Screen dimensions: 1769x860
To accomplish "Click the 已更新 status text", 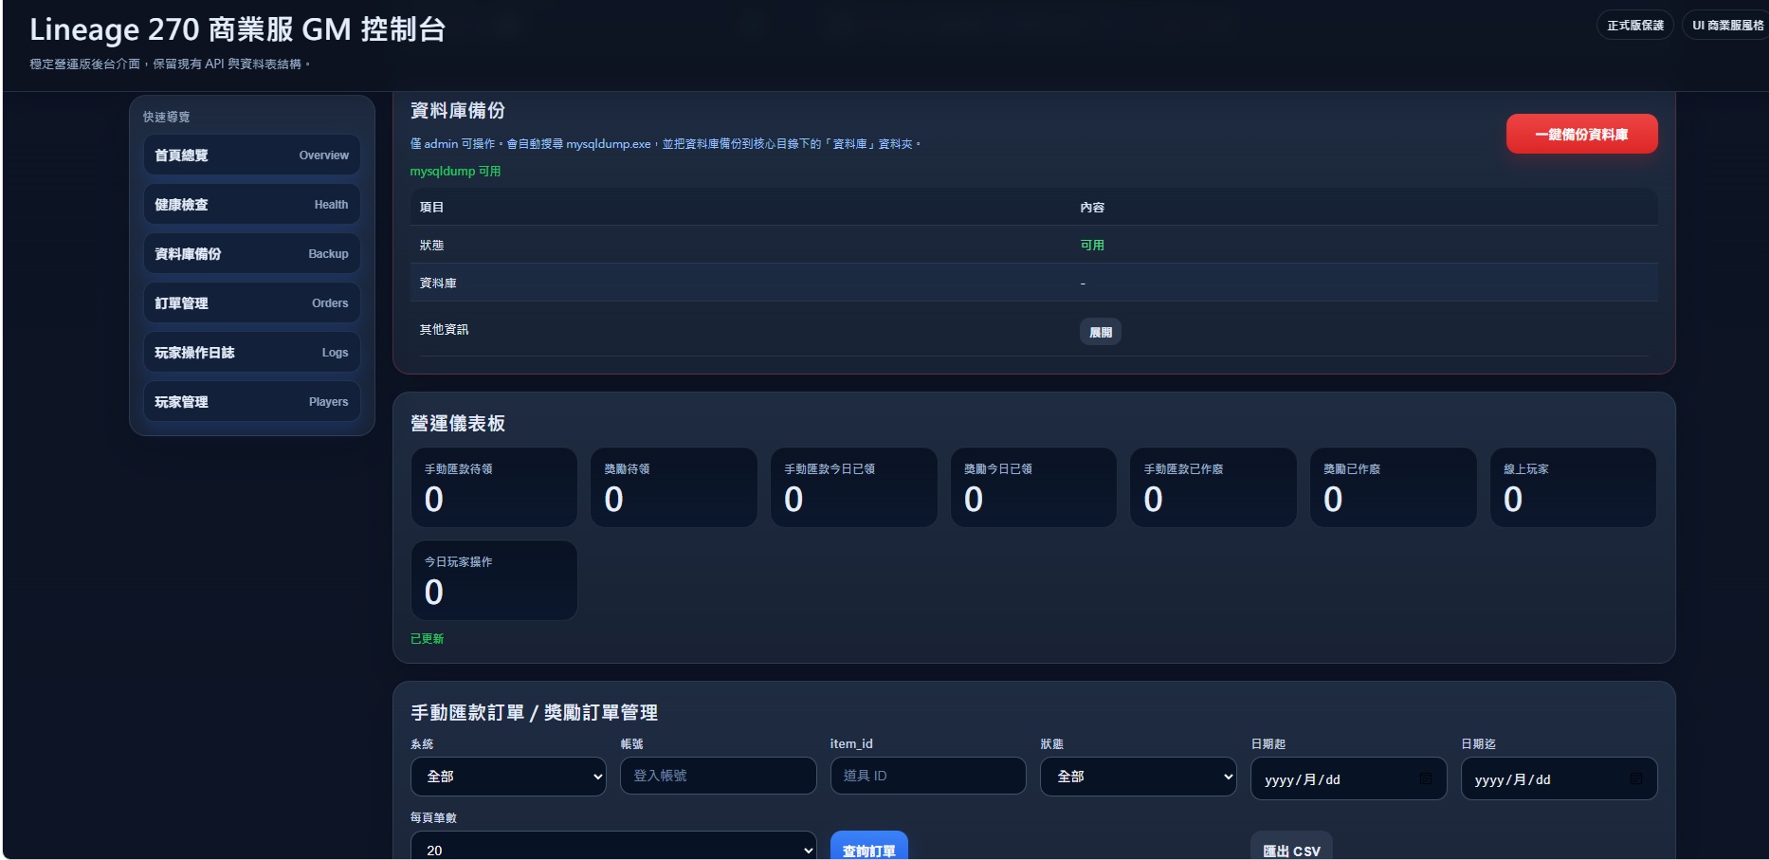I will click(x=427, y=639).
